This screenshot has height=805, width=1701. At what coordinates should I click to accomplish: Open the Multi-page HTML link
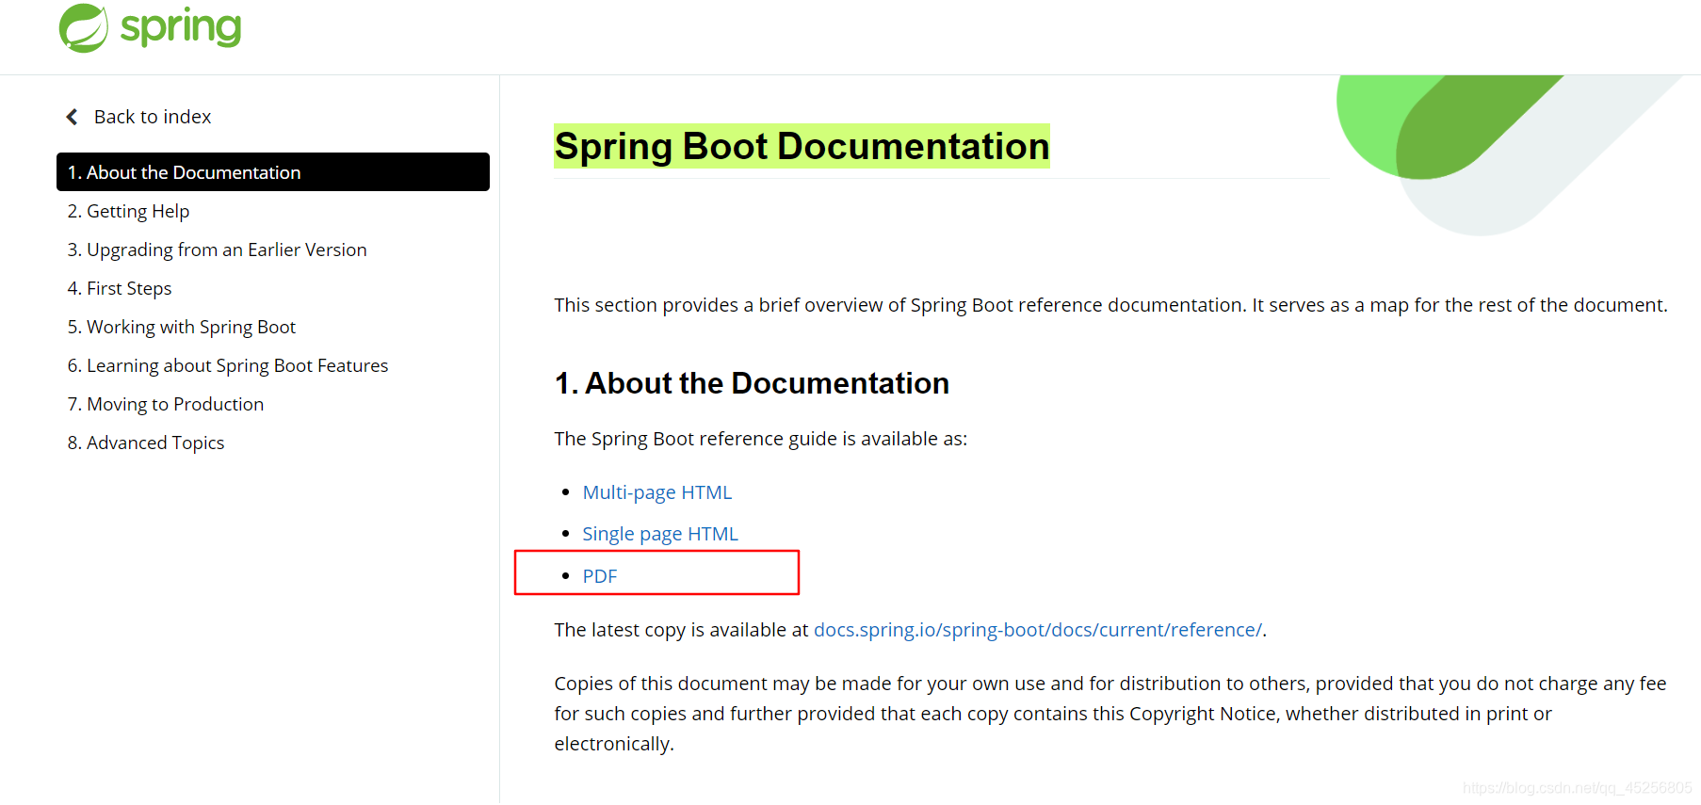tap(657, 492)
